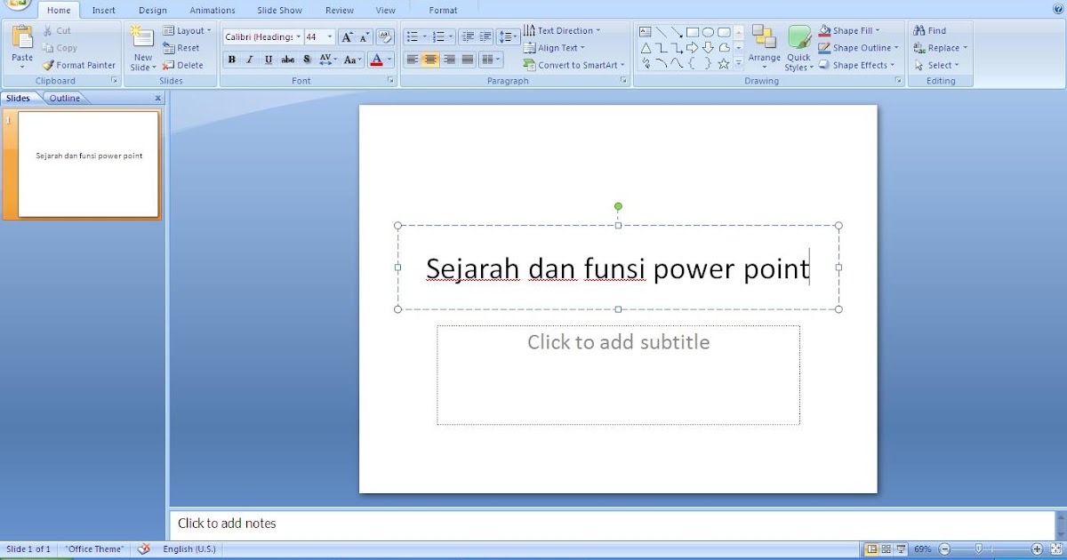The image size is (1067, 560).
Task: Align text left
Action: (413, 60)
